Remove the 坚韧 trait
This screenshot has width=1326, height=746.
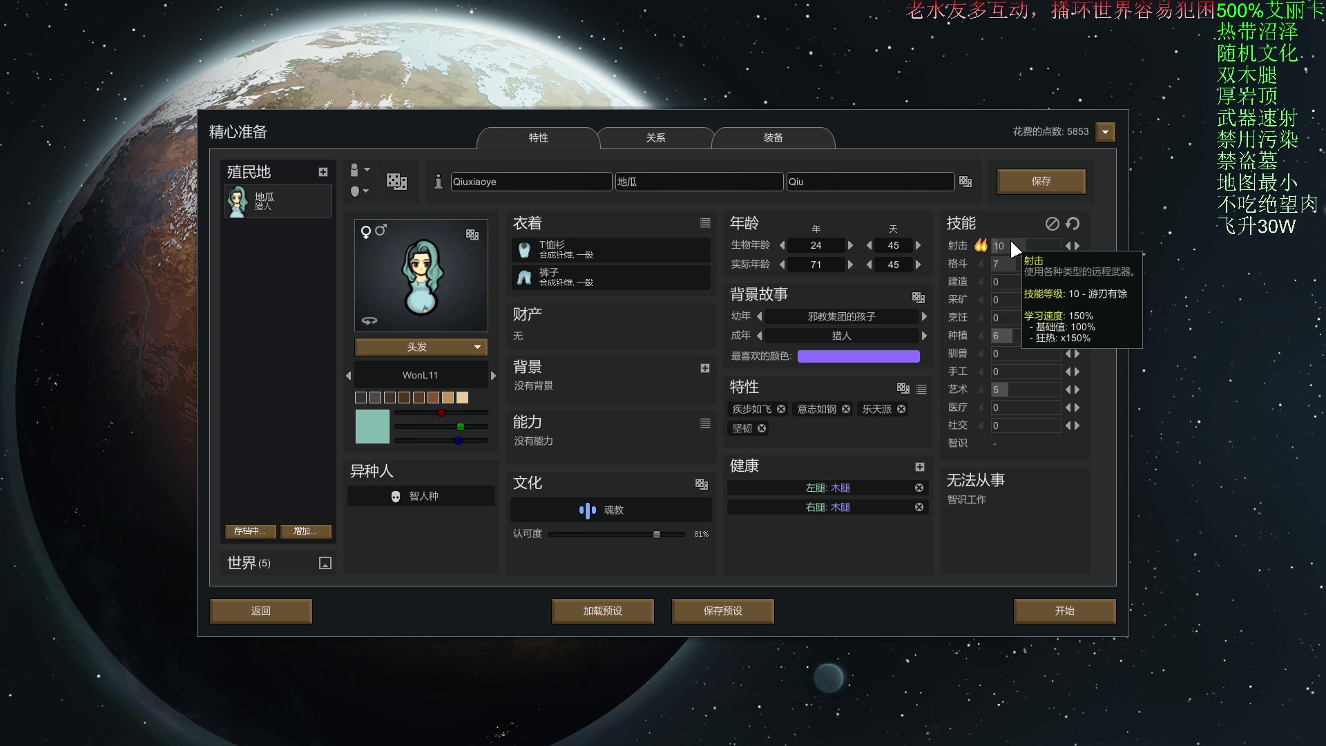pos(762,428)
